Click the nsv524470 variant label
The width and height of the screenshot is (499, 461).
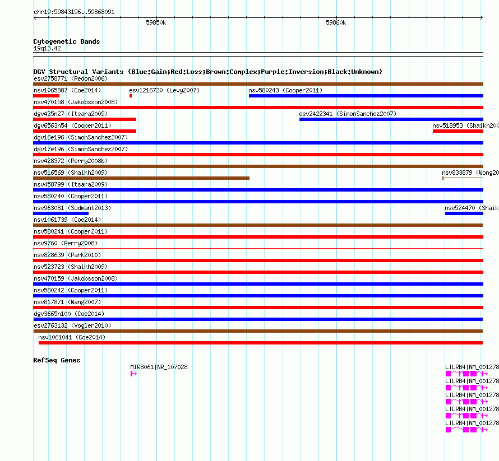[x=472, y=208]
